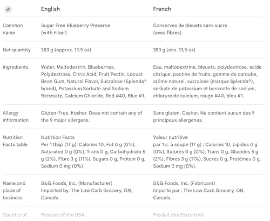270x221 pixels.
Task: Click B&G Foods, Inc. (Manufacturer) text
Action: point(77,183)
